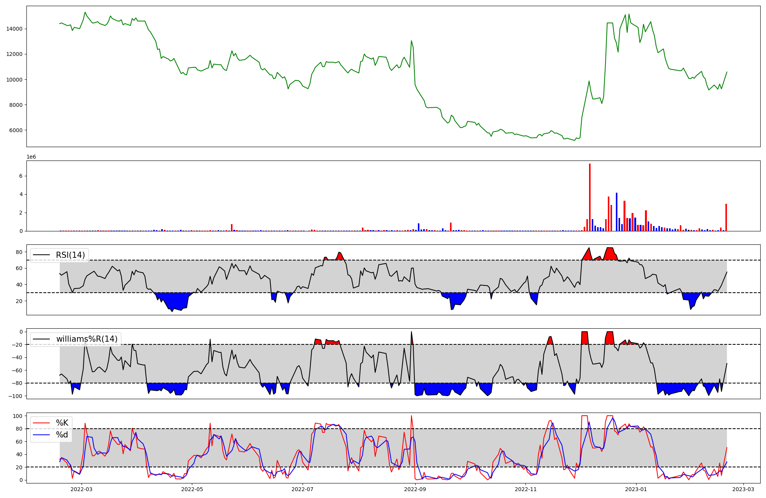Click the -100 tick on Williams axis
Screen dimensions: 766x498
pyautogui.click(x=15, y=396)
